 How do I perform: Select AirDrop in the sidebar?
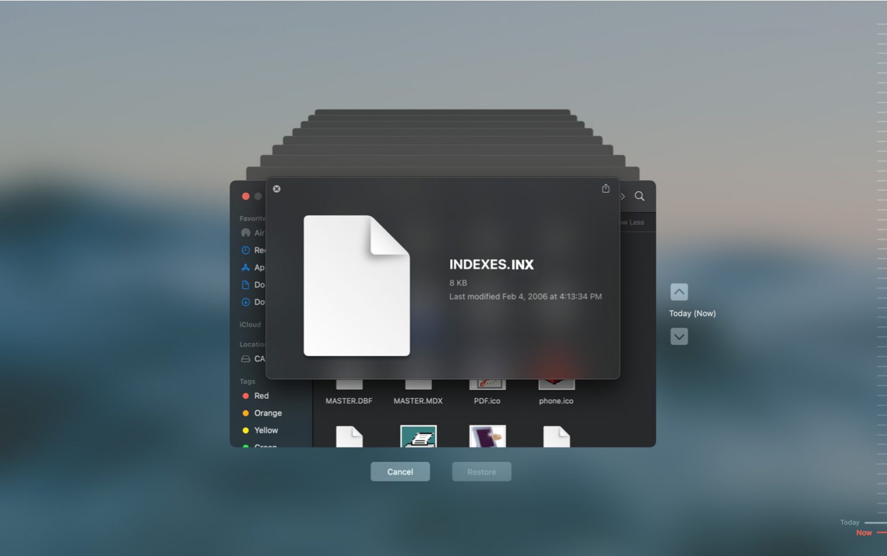(x=254, y=233)
